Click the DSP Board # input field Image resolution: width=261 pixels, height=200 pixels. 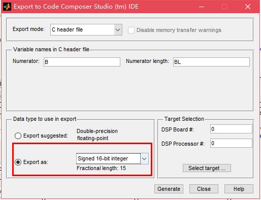point(231,129)
